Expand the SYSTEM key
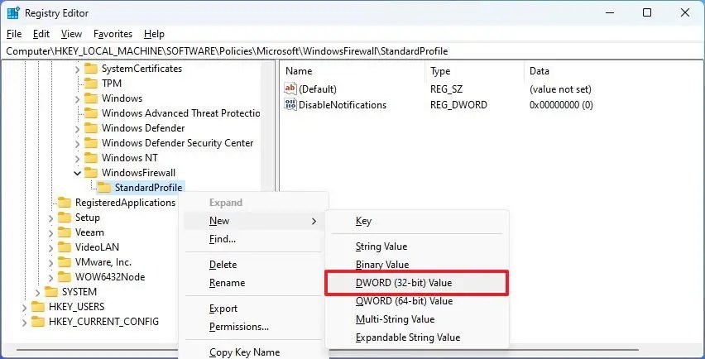This screenshot has height=359, width=705. (38, 293)
